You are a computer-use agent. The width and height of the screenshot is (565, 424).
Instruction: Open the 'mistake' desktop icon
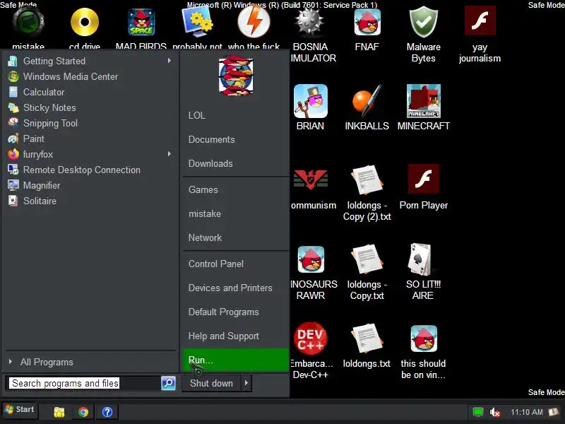pos(28,22)
